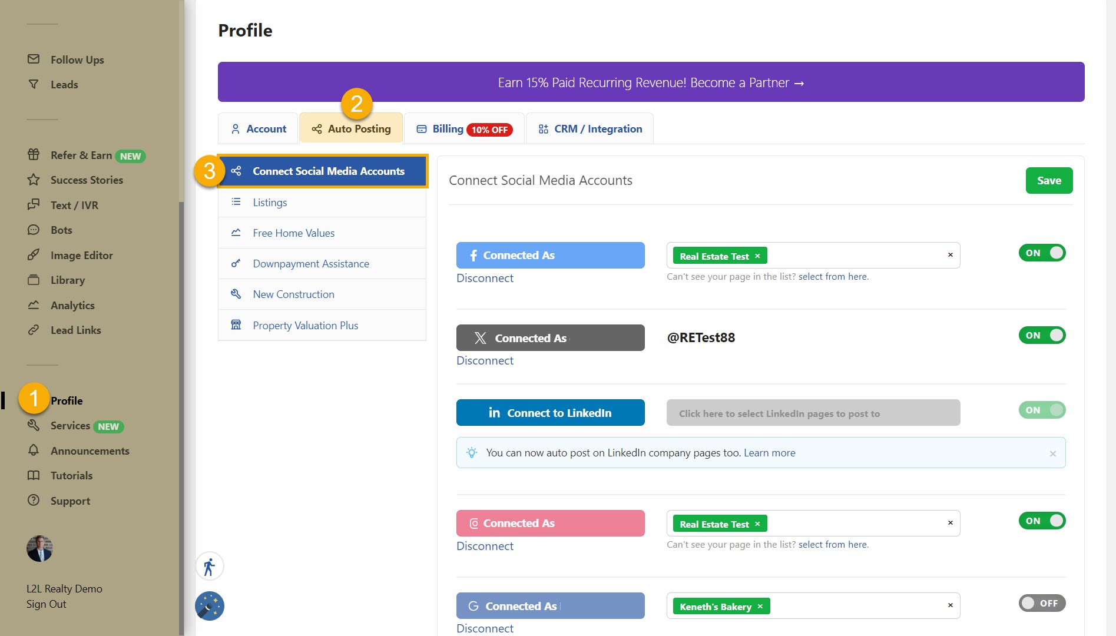This screenshot has width=1116, height=636.
Task: Click the Follow Ups envelope icon
Action: (34, 59)
